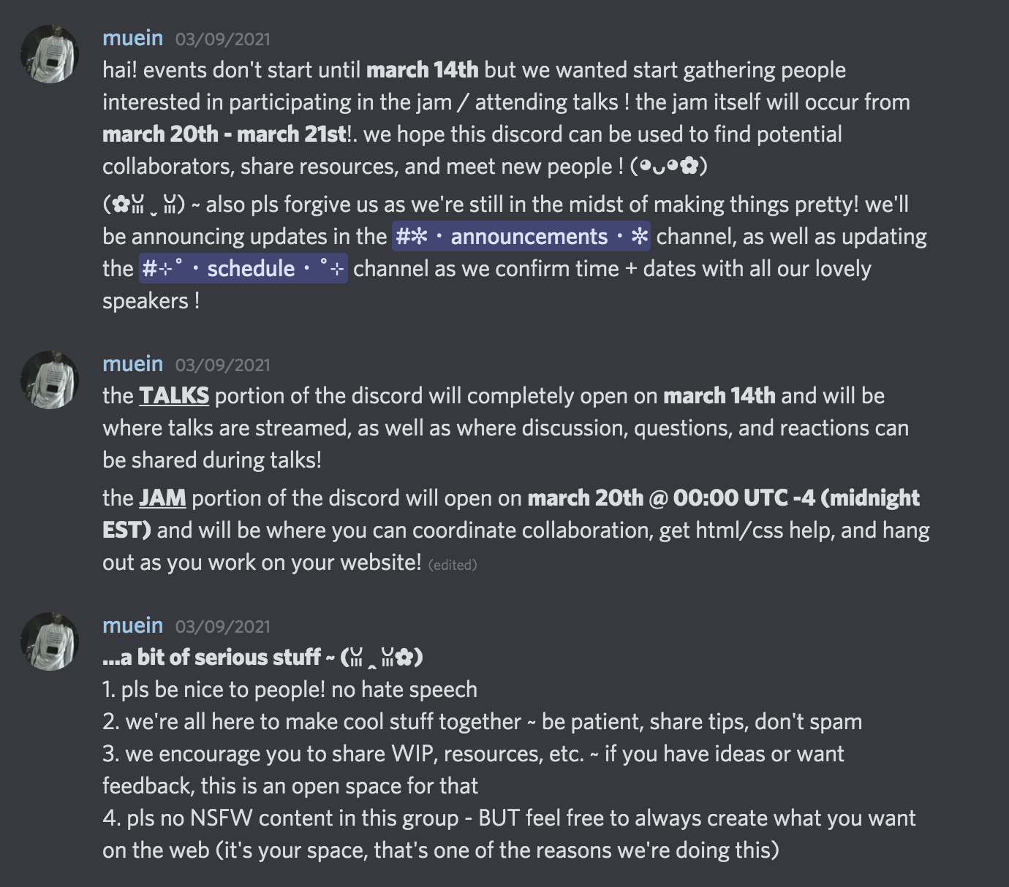Click the underlined TALKS word
This screenshot has width=1009, height=887.
(x=174, y=396)
